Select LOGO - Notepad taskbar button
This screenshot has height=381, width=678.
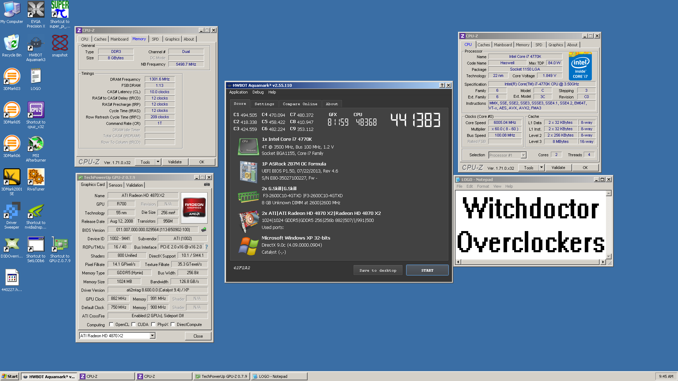[x=279, y=376]
